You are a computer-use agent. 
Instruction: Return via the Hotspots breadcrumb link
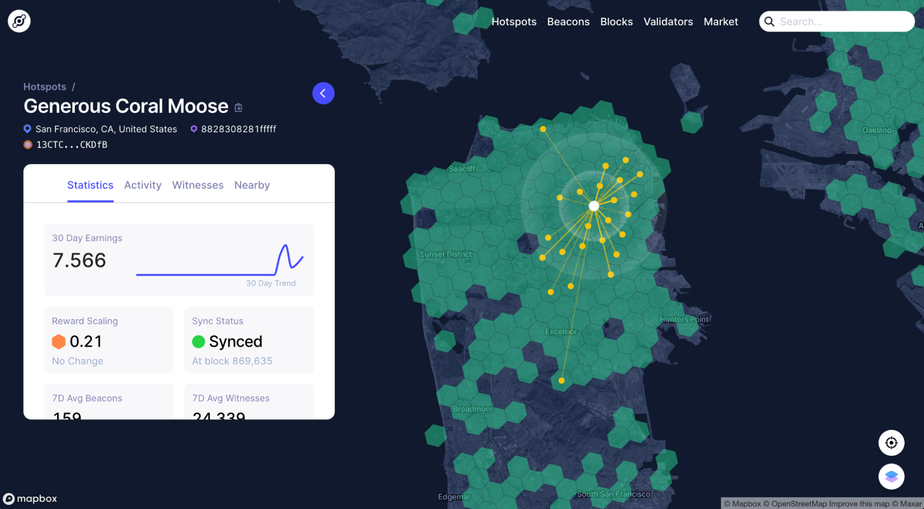(x=45, y=86)
